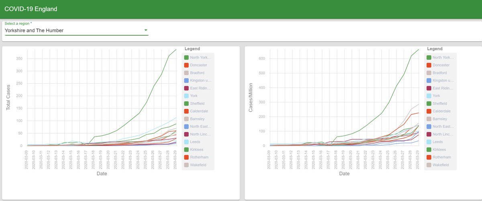
Task: Toggle Wakefield beige swatch in Cases/Million legend
Action: coord(430,165)
